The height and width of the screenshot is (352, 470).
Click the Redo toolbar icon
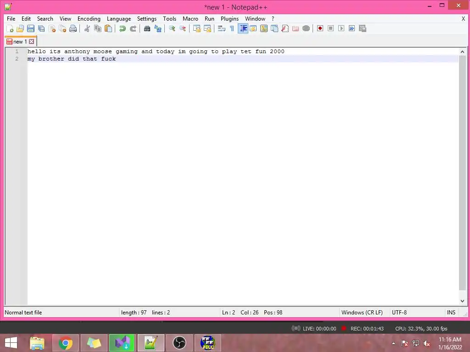[x=133, y=28]
